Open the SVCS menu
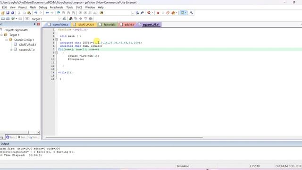The height and width of the screenshot is (170, 302). tap(79, 8)
